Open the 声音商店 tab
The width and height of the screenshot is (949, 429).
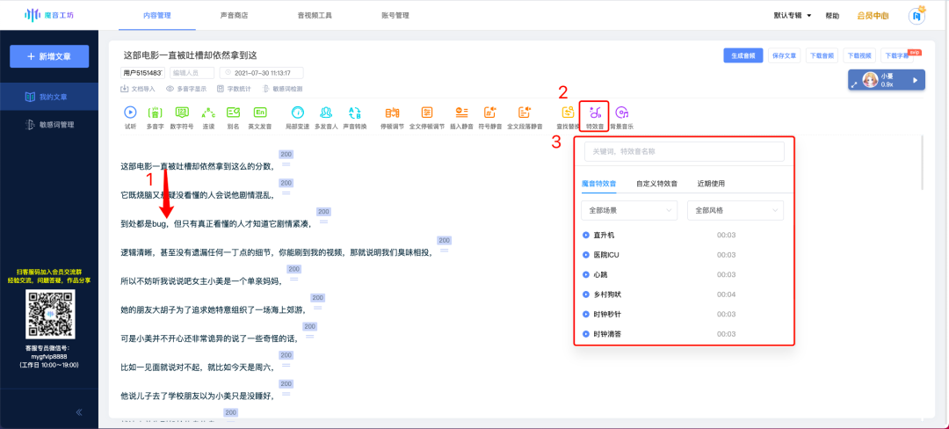point(234,15)
